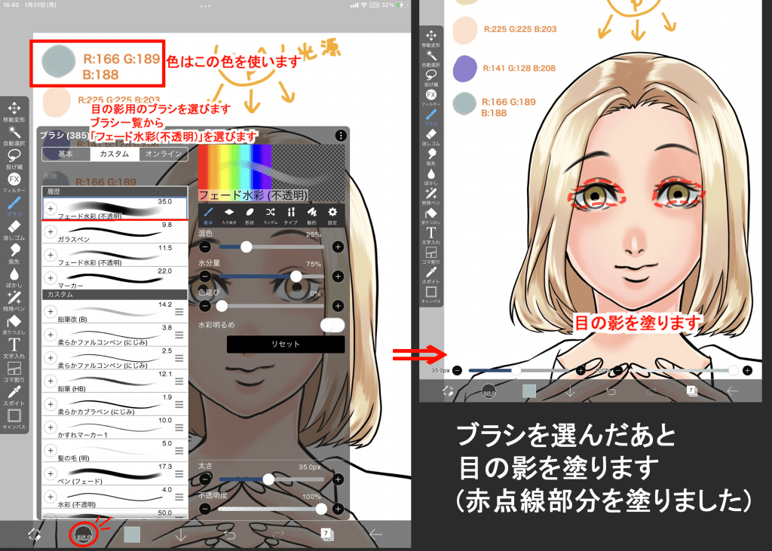The height and width of the screenshot is (551, 772).
Task: Open the 入り抜き brush setting tab
Action: click(229, 215)
